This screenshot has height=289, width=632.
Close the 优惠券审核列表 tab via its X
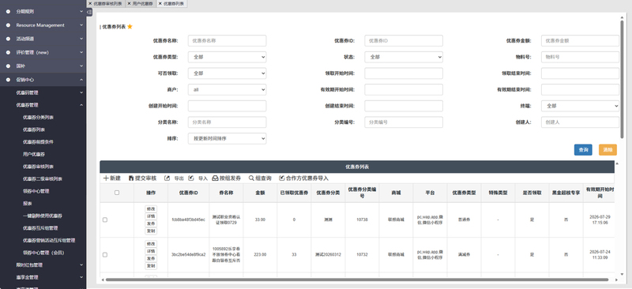pos(90,3)
